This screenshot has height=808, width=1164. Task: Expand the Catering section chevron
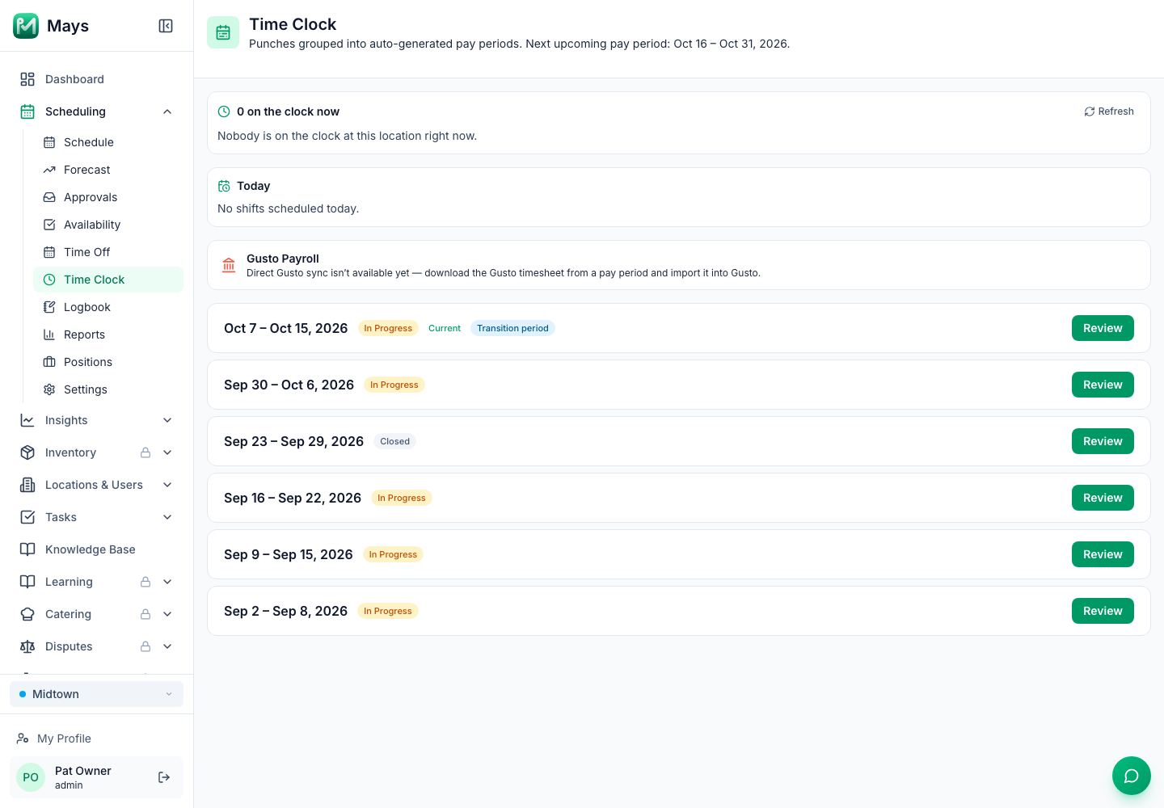pos(167,614)
